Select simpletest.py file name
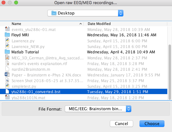 tap(24, 87)
